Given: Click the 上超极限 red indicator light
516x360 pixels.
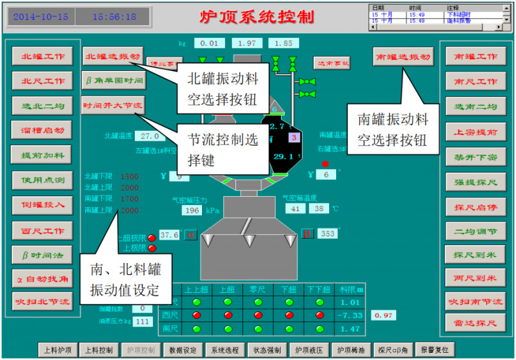Looking at the screenshot, I should (x=152, y=238).
